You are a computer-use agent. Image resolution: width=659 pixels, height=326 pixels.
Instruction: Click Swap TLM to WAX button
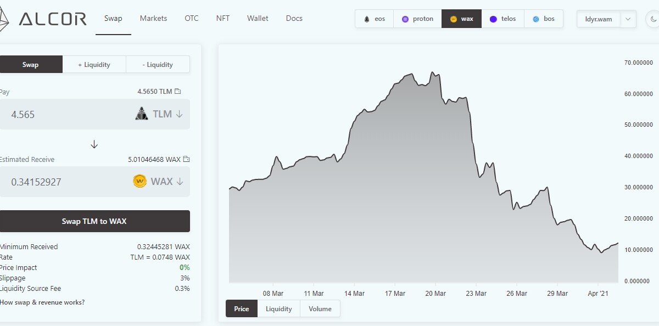click(94, 221)
